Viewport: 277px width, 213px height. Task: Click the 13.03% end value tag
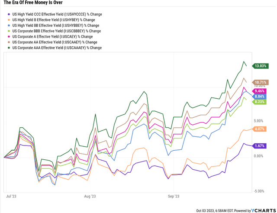pyautogui.click(x=261, y=66)
